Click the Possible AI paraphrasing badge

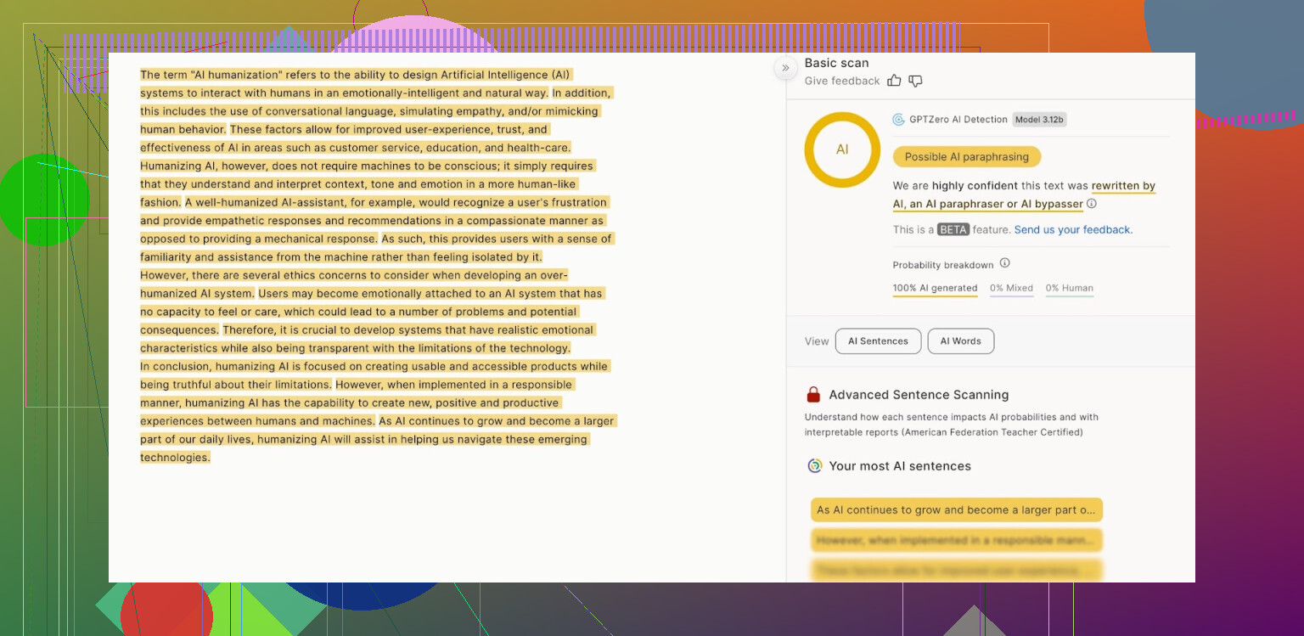pos(966,157)
